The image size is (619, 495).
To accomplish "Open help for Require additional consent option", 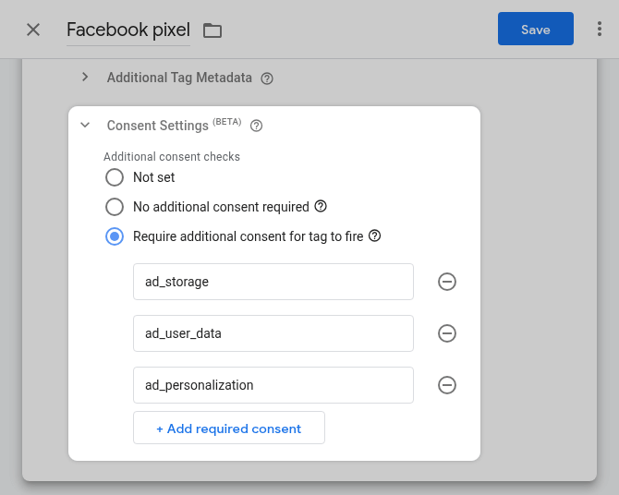I will 375,235.
